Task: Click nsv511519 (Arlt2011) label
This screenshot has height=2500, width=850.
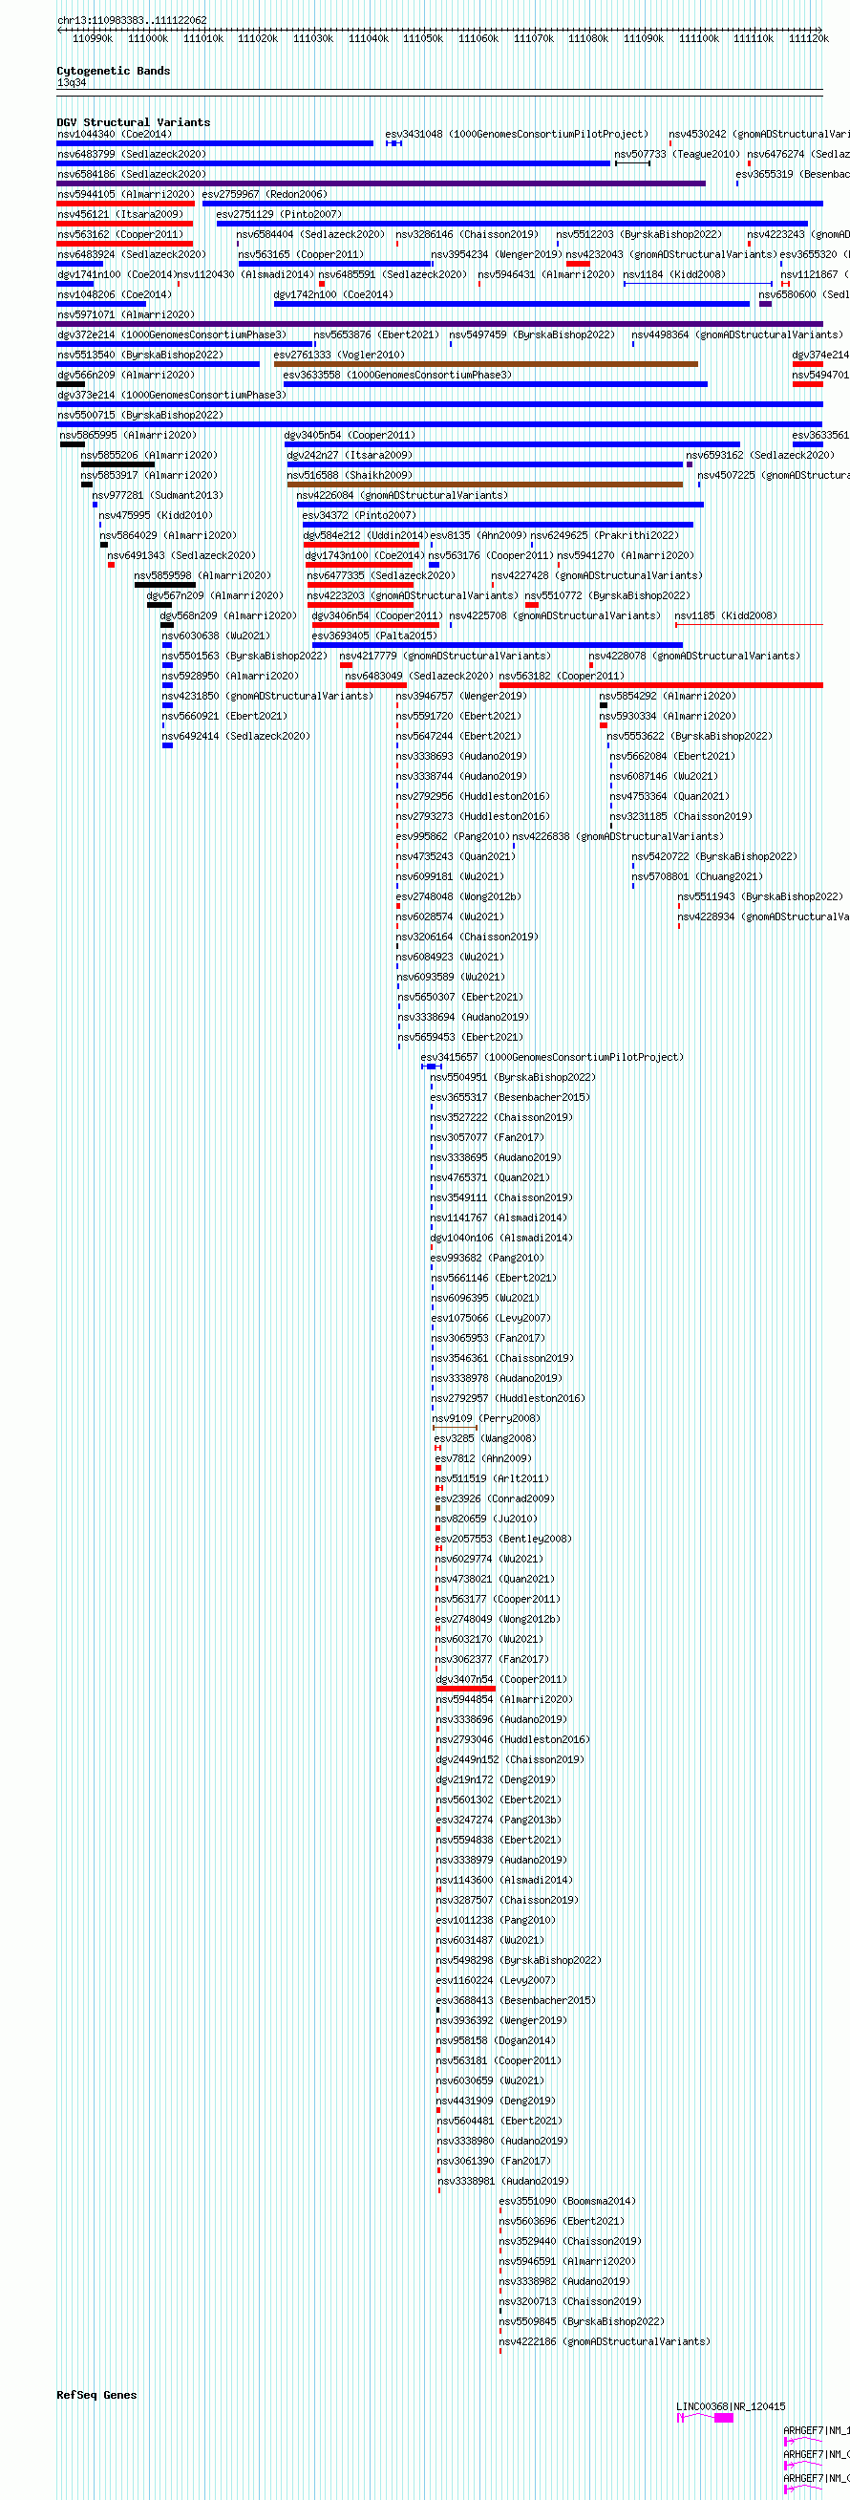Action: (x=492, y=1479)
